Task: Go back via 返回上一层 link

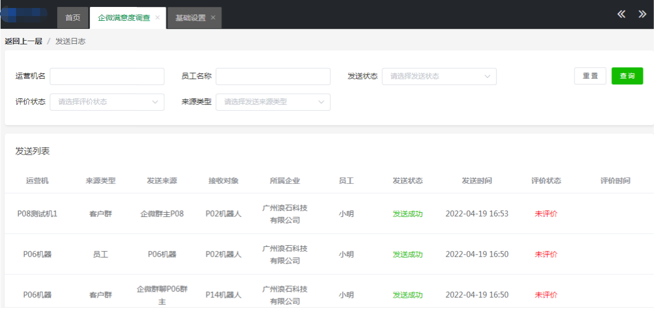Action: [x=24, y=41]
